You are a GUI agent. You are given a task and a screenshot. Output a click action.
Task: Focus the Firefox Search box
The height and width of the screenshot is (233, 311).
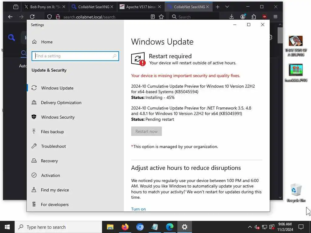(194, 17)
